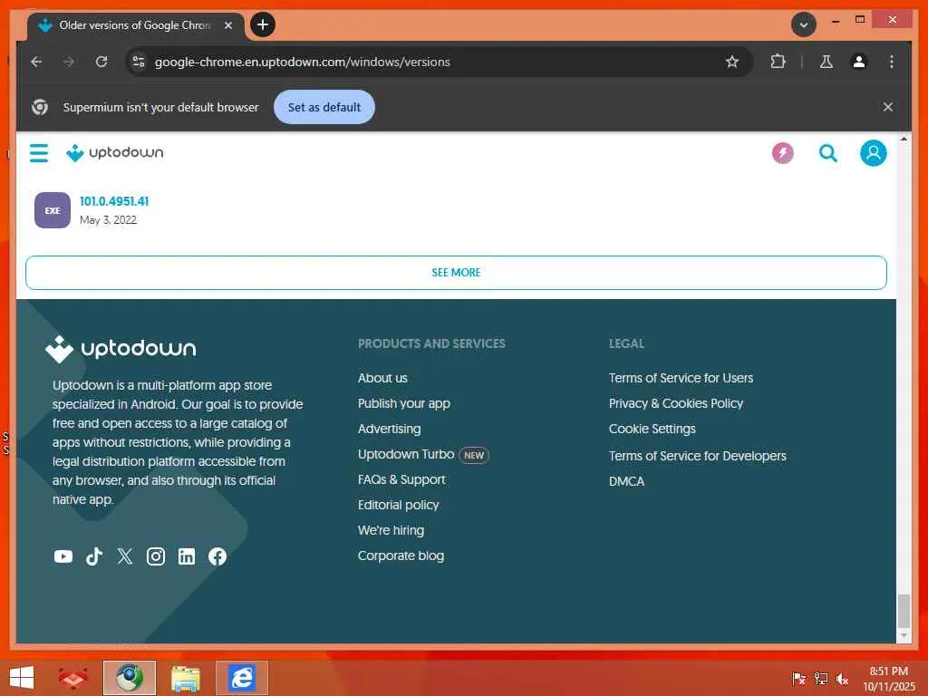The height and width of the screenshot is (696, 928).
Task: Open the Action Center flag icon
Action: [x=798, y=679]
